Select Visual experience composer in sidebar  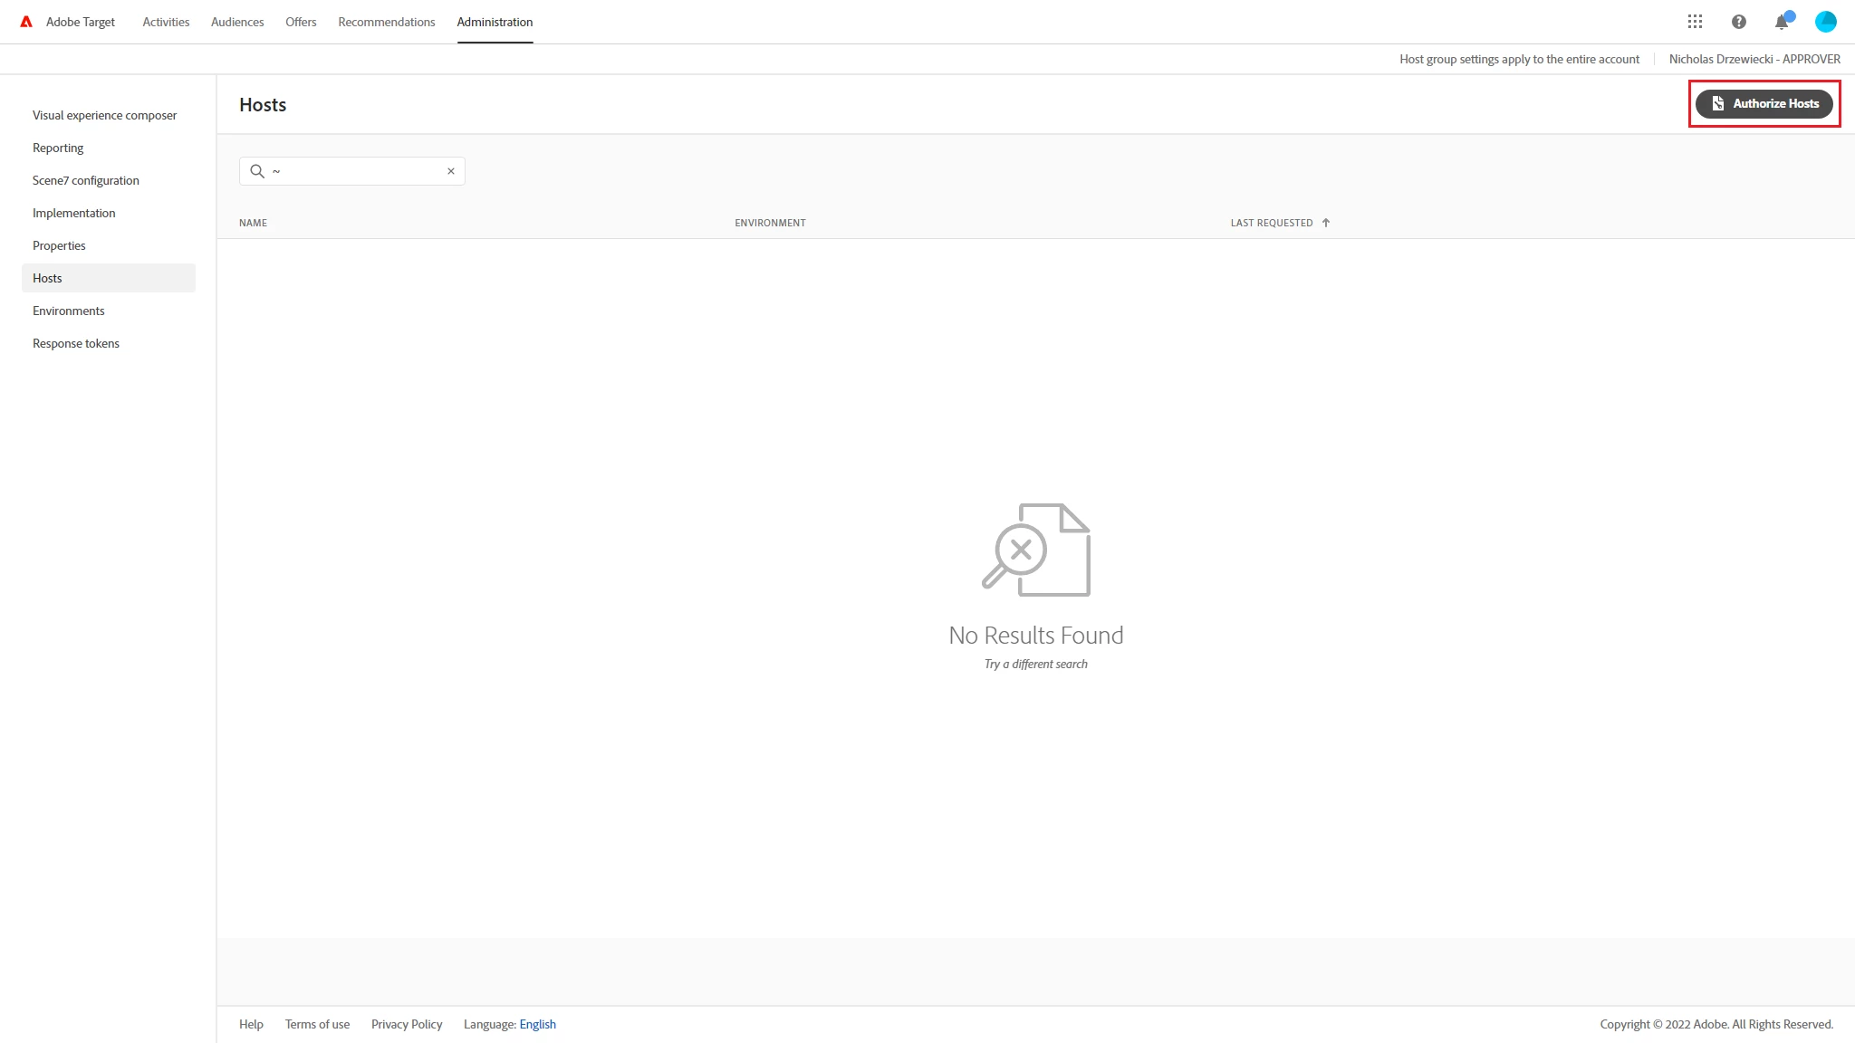(105, 115)
